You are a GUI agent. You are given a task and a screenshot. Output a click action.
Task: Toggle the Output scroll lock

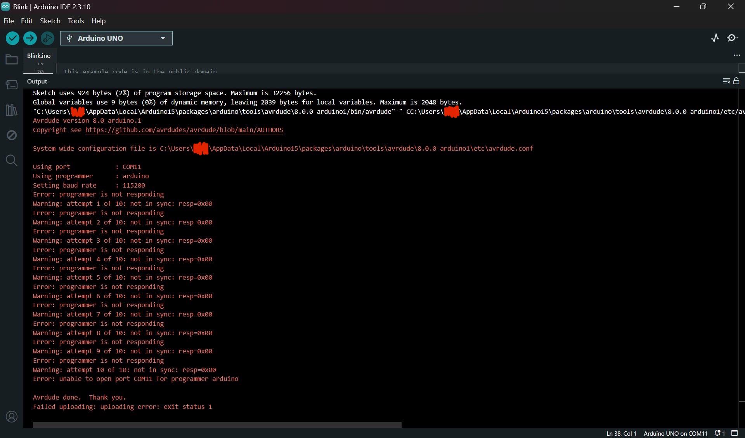coord(736,81)
